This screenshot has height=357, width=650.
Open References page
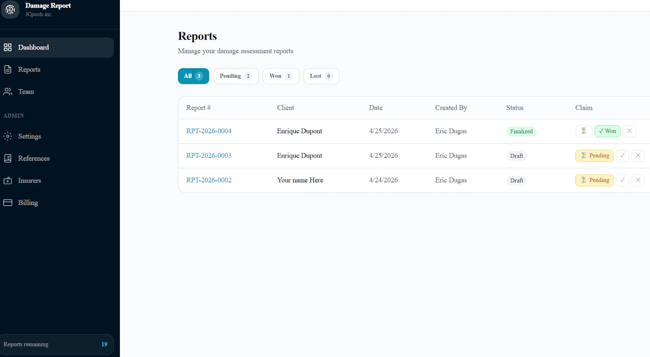tap(57, 158)
